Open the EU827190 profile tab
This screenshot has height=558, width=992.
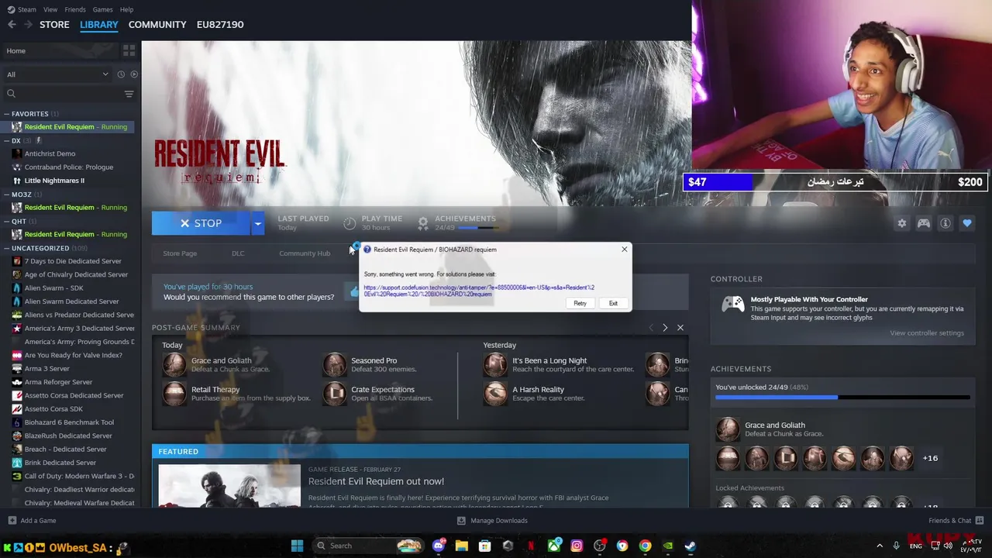[220, 24]
